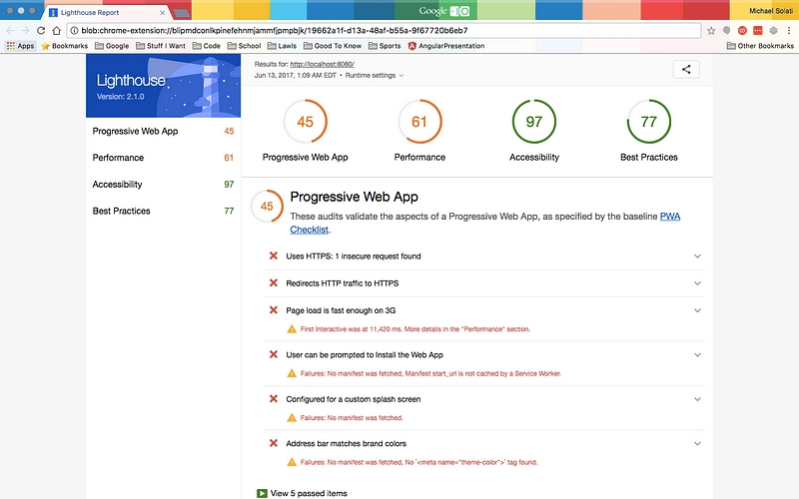This screenshot has height=499, width=799.
Task: Click the red square extension icon
Action: (x=758, y=31)
